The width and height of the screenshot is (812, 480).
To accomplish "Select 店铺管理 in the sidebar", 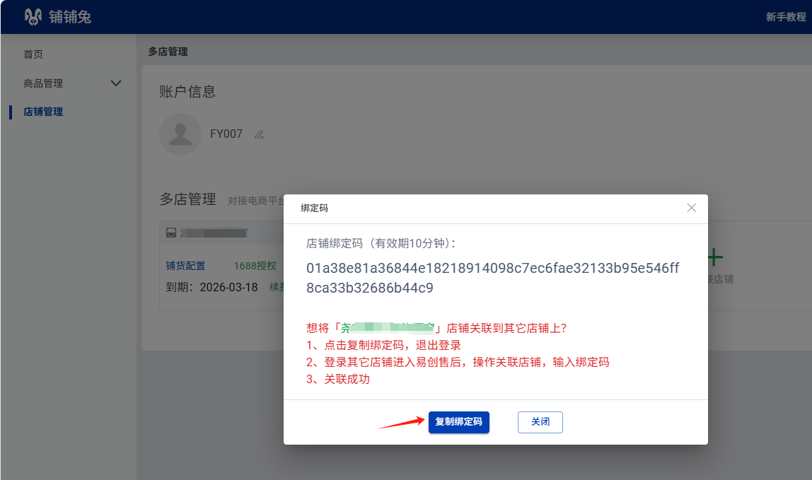I will click(43, 112).
